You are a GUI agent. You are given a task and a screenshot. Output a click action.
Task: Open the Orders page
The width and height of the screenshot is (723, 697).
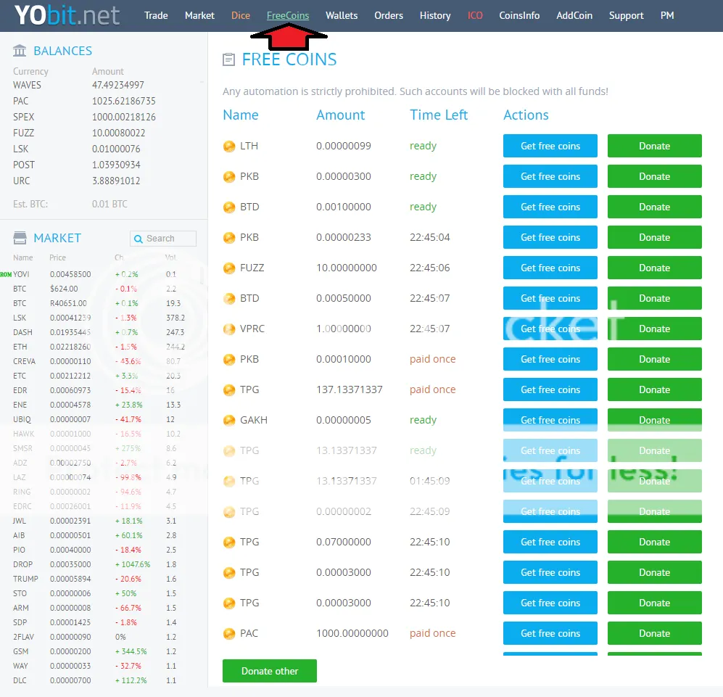pos(389,15)
